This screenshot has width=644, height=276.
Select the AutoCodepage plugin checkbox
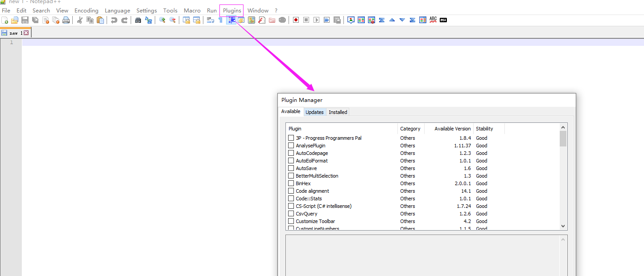[x=291, y=153]
